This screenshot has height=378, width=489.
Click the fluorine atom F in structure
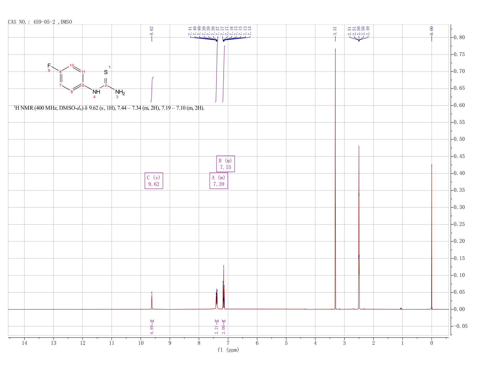(49, 66)
